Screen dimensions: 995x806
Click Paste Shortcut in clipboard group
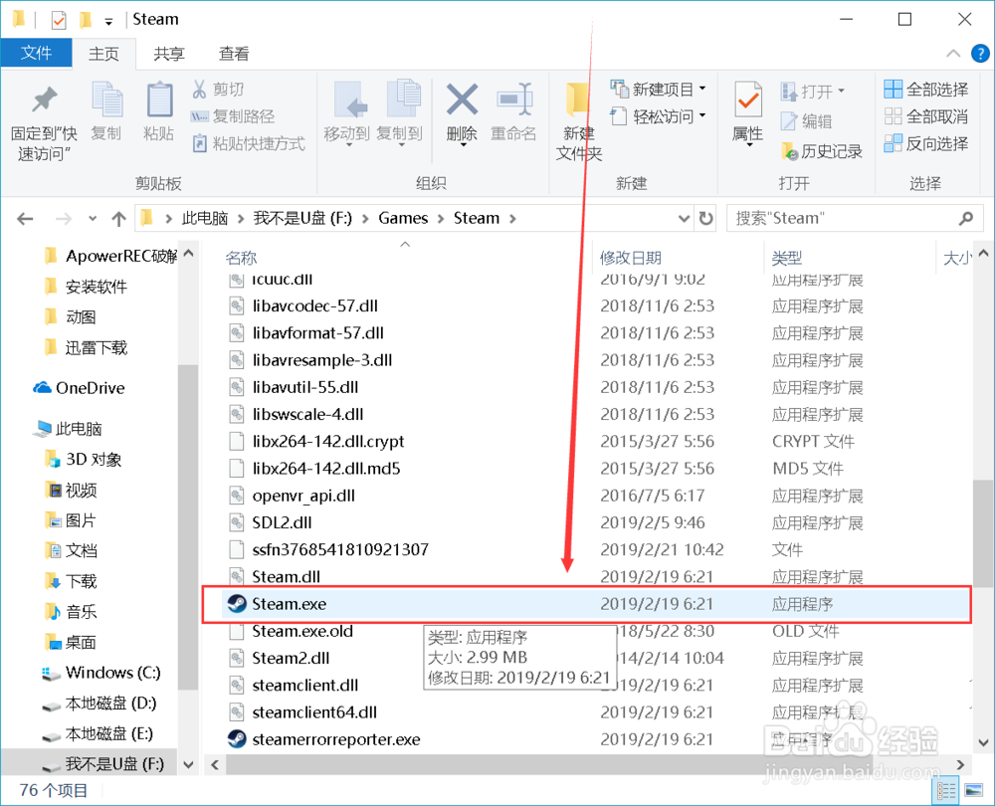point(248,143)
